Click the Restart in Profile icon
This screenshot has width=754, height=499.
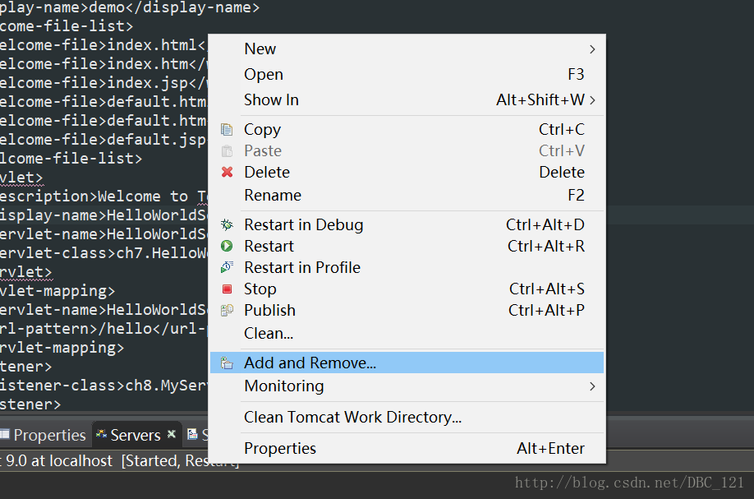click(x=228, y=268)
